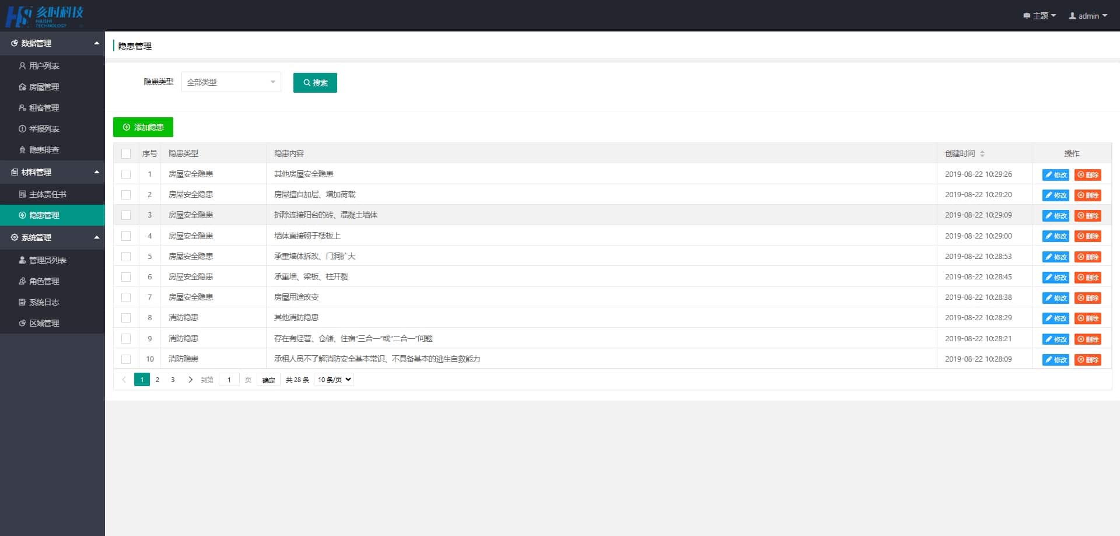The image size is (1120, 536).
Task: Check the box for row 8 其他消防隐患
Action: pyautogui.click(x=126, y=318)
